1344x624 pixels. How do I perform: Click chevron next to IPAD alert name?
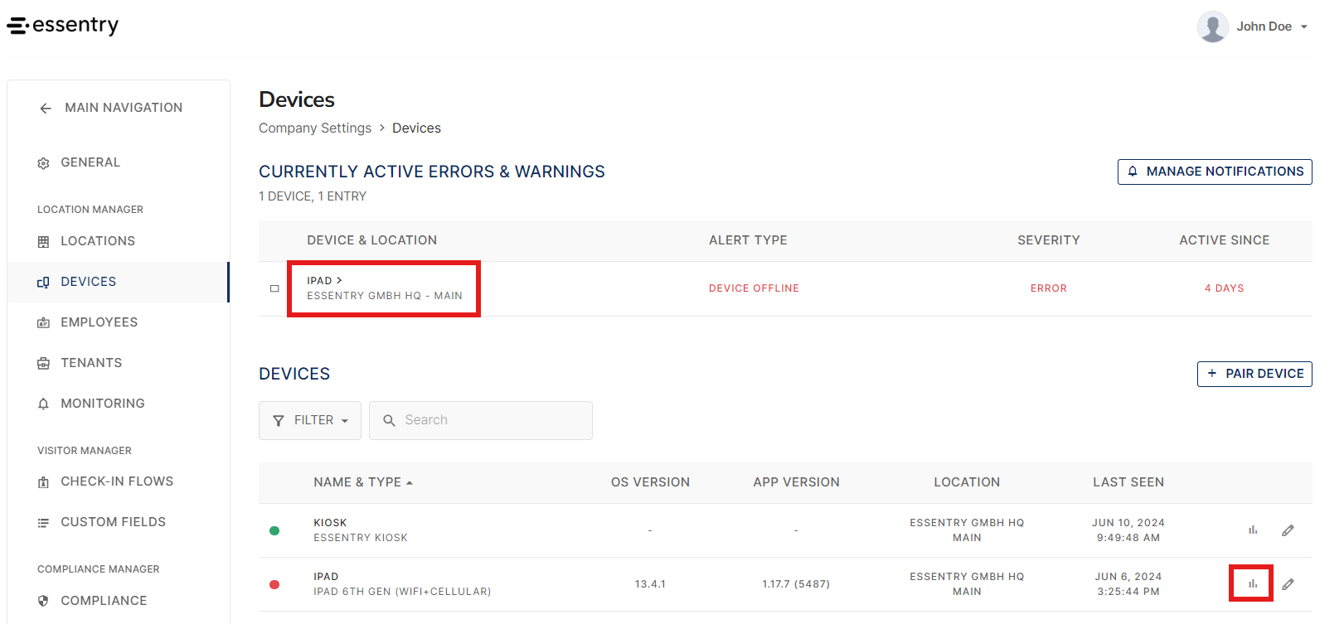(339, 280)
